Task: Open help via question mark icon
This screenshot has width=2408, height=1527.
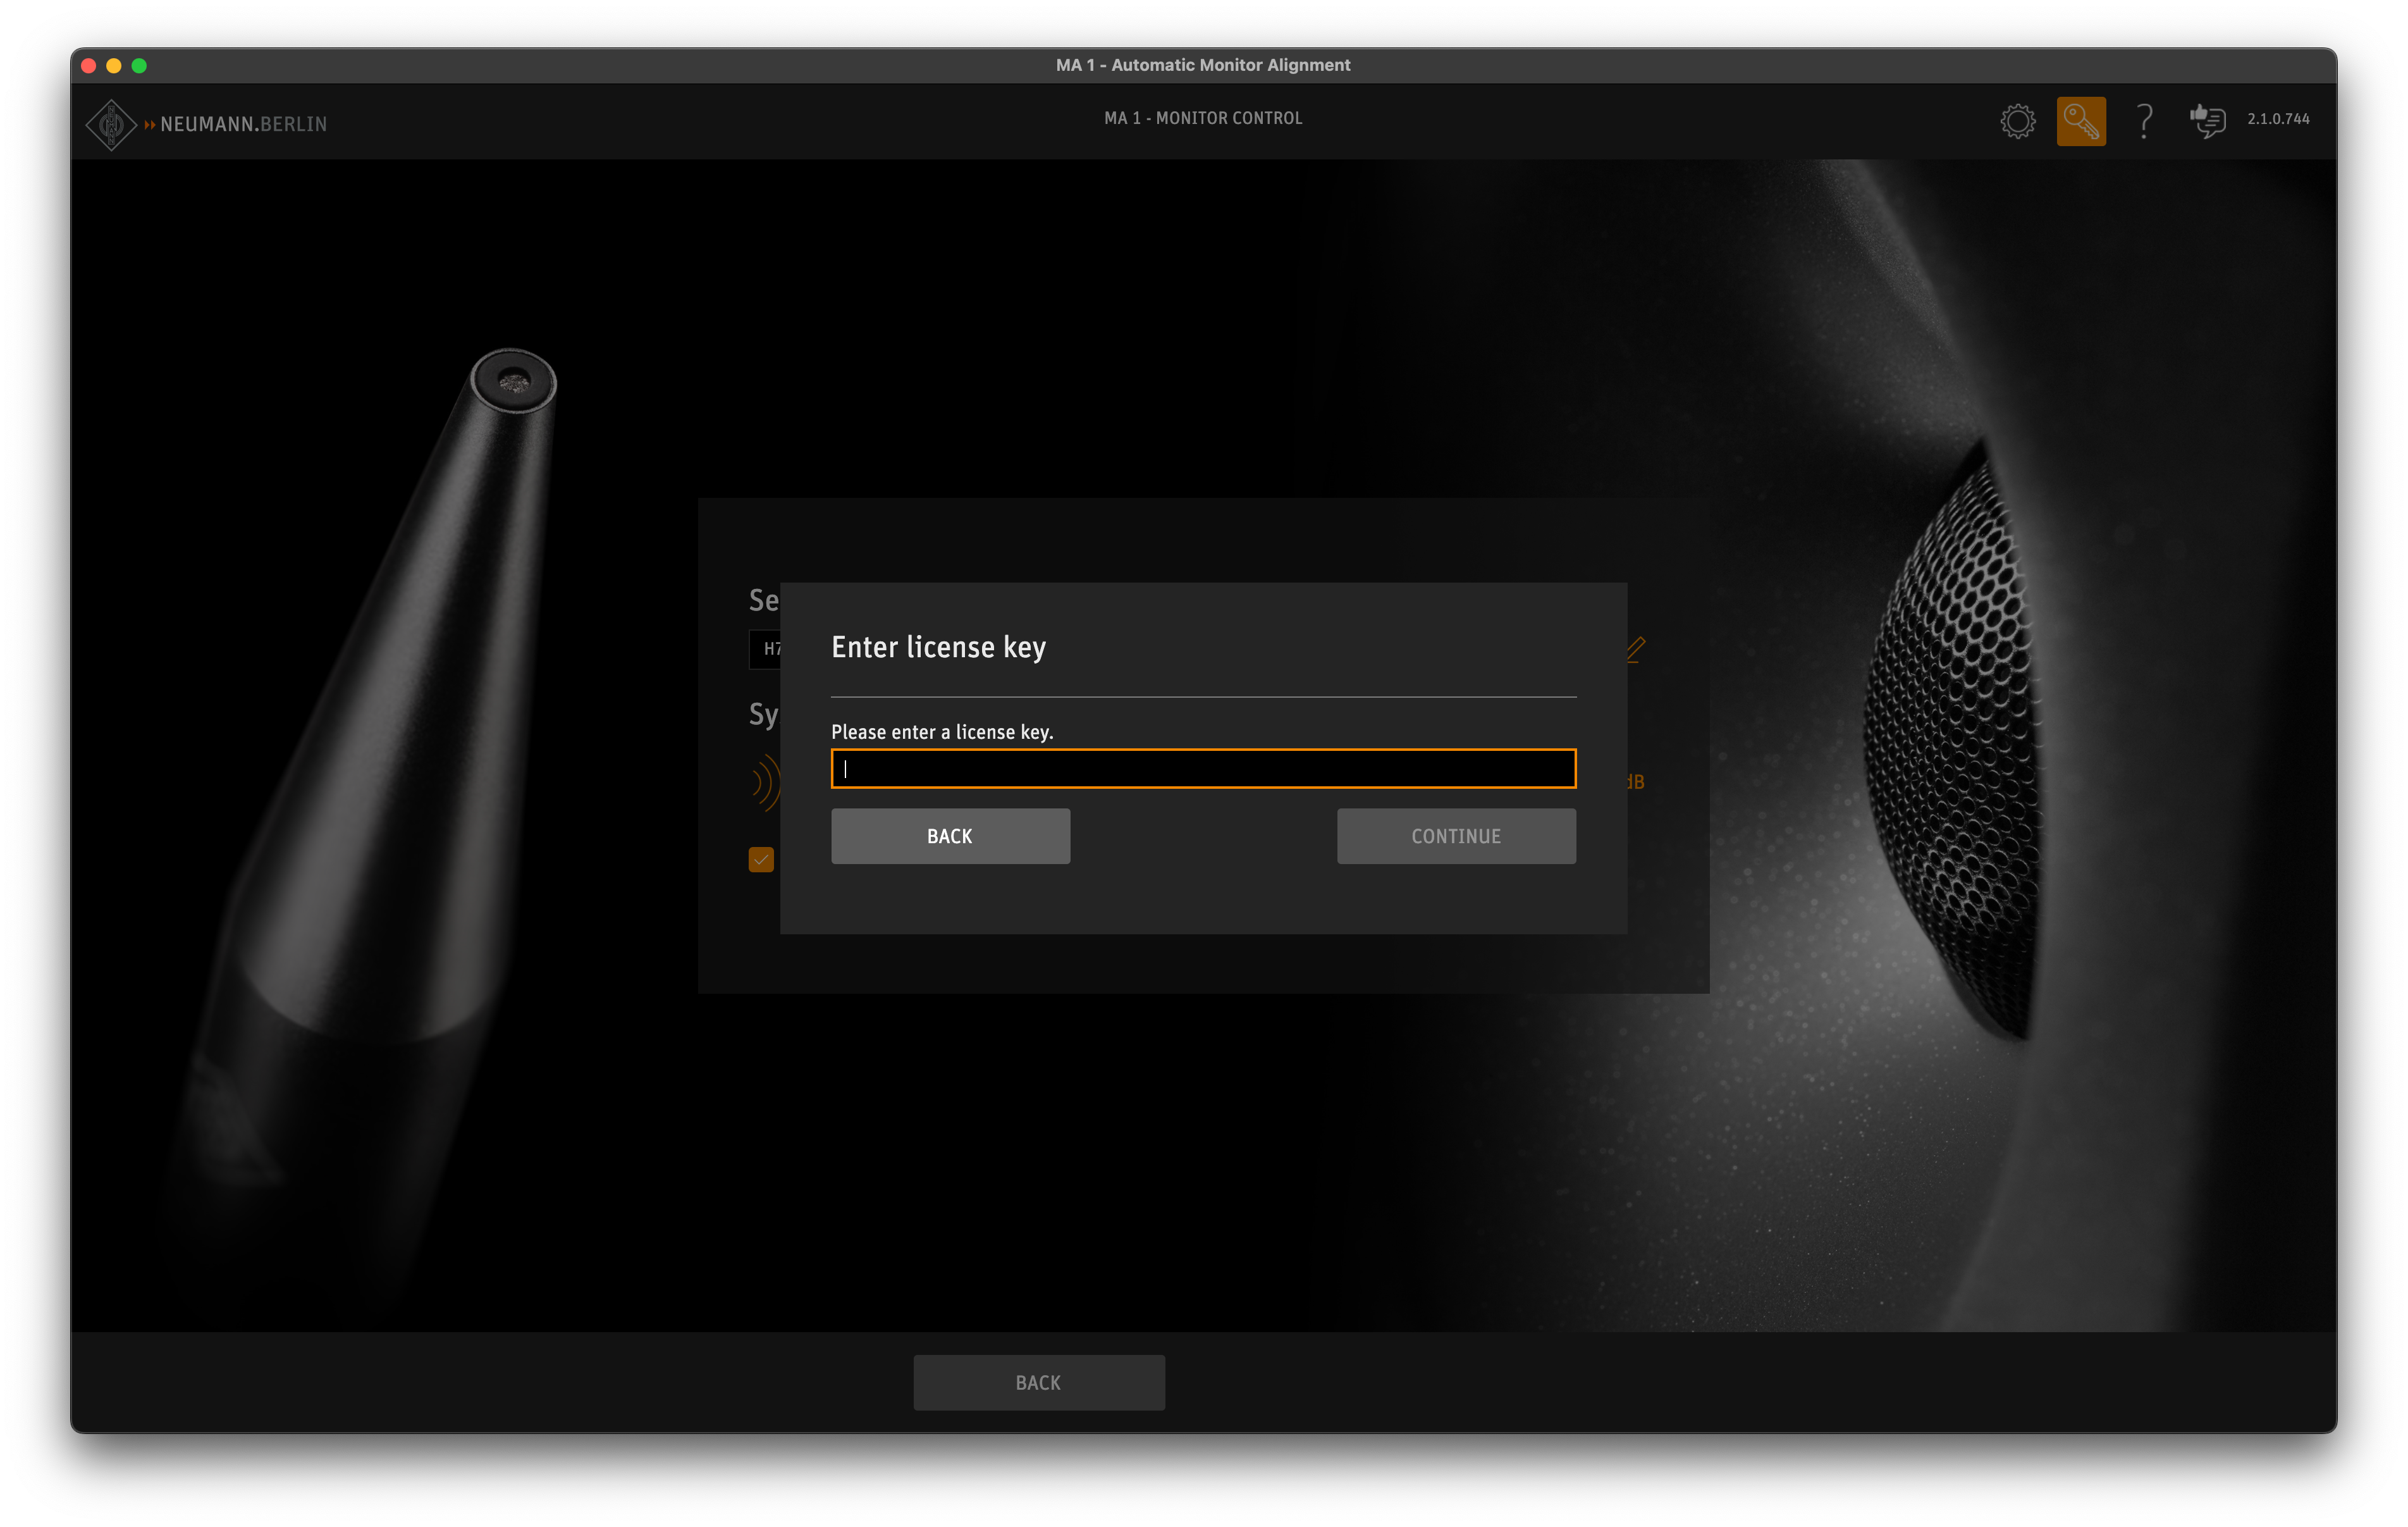Action: pos(2143,121)
